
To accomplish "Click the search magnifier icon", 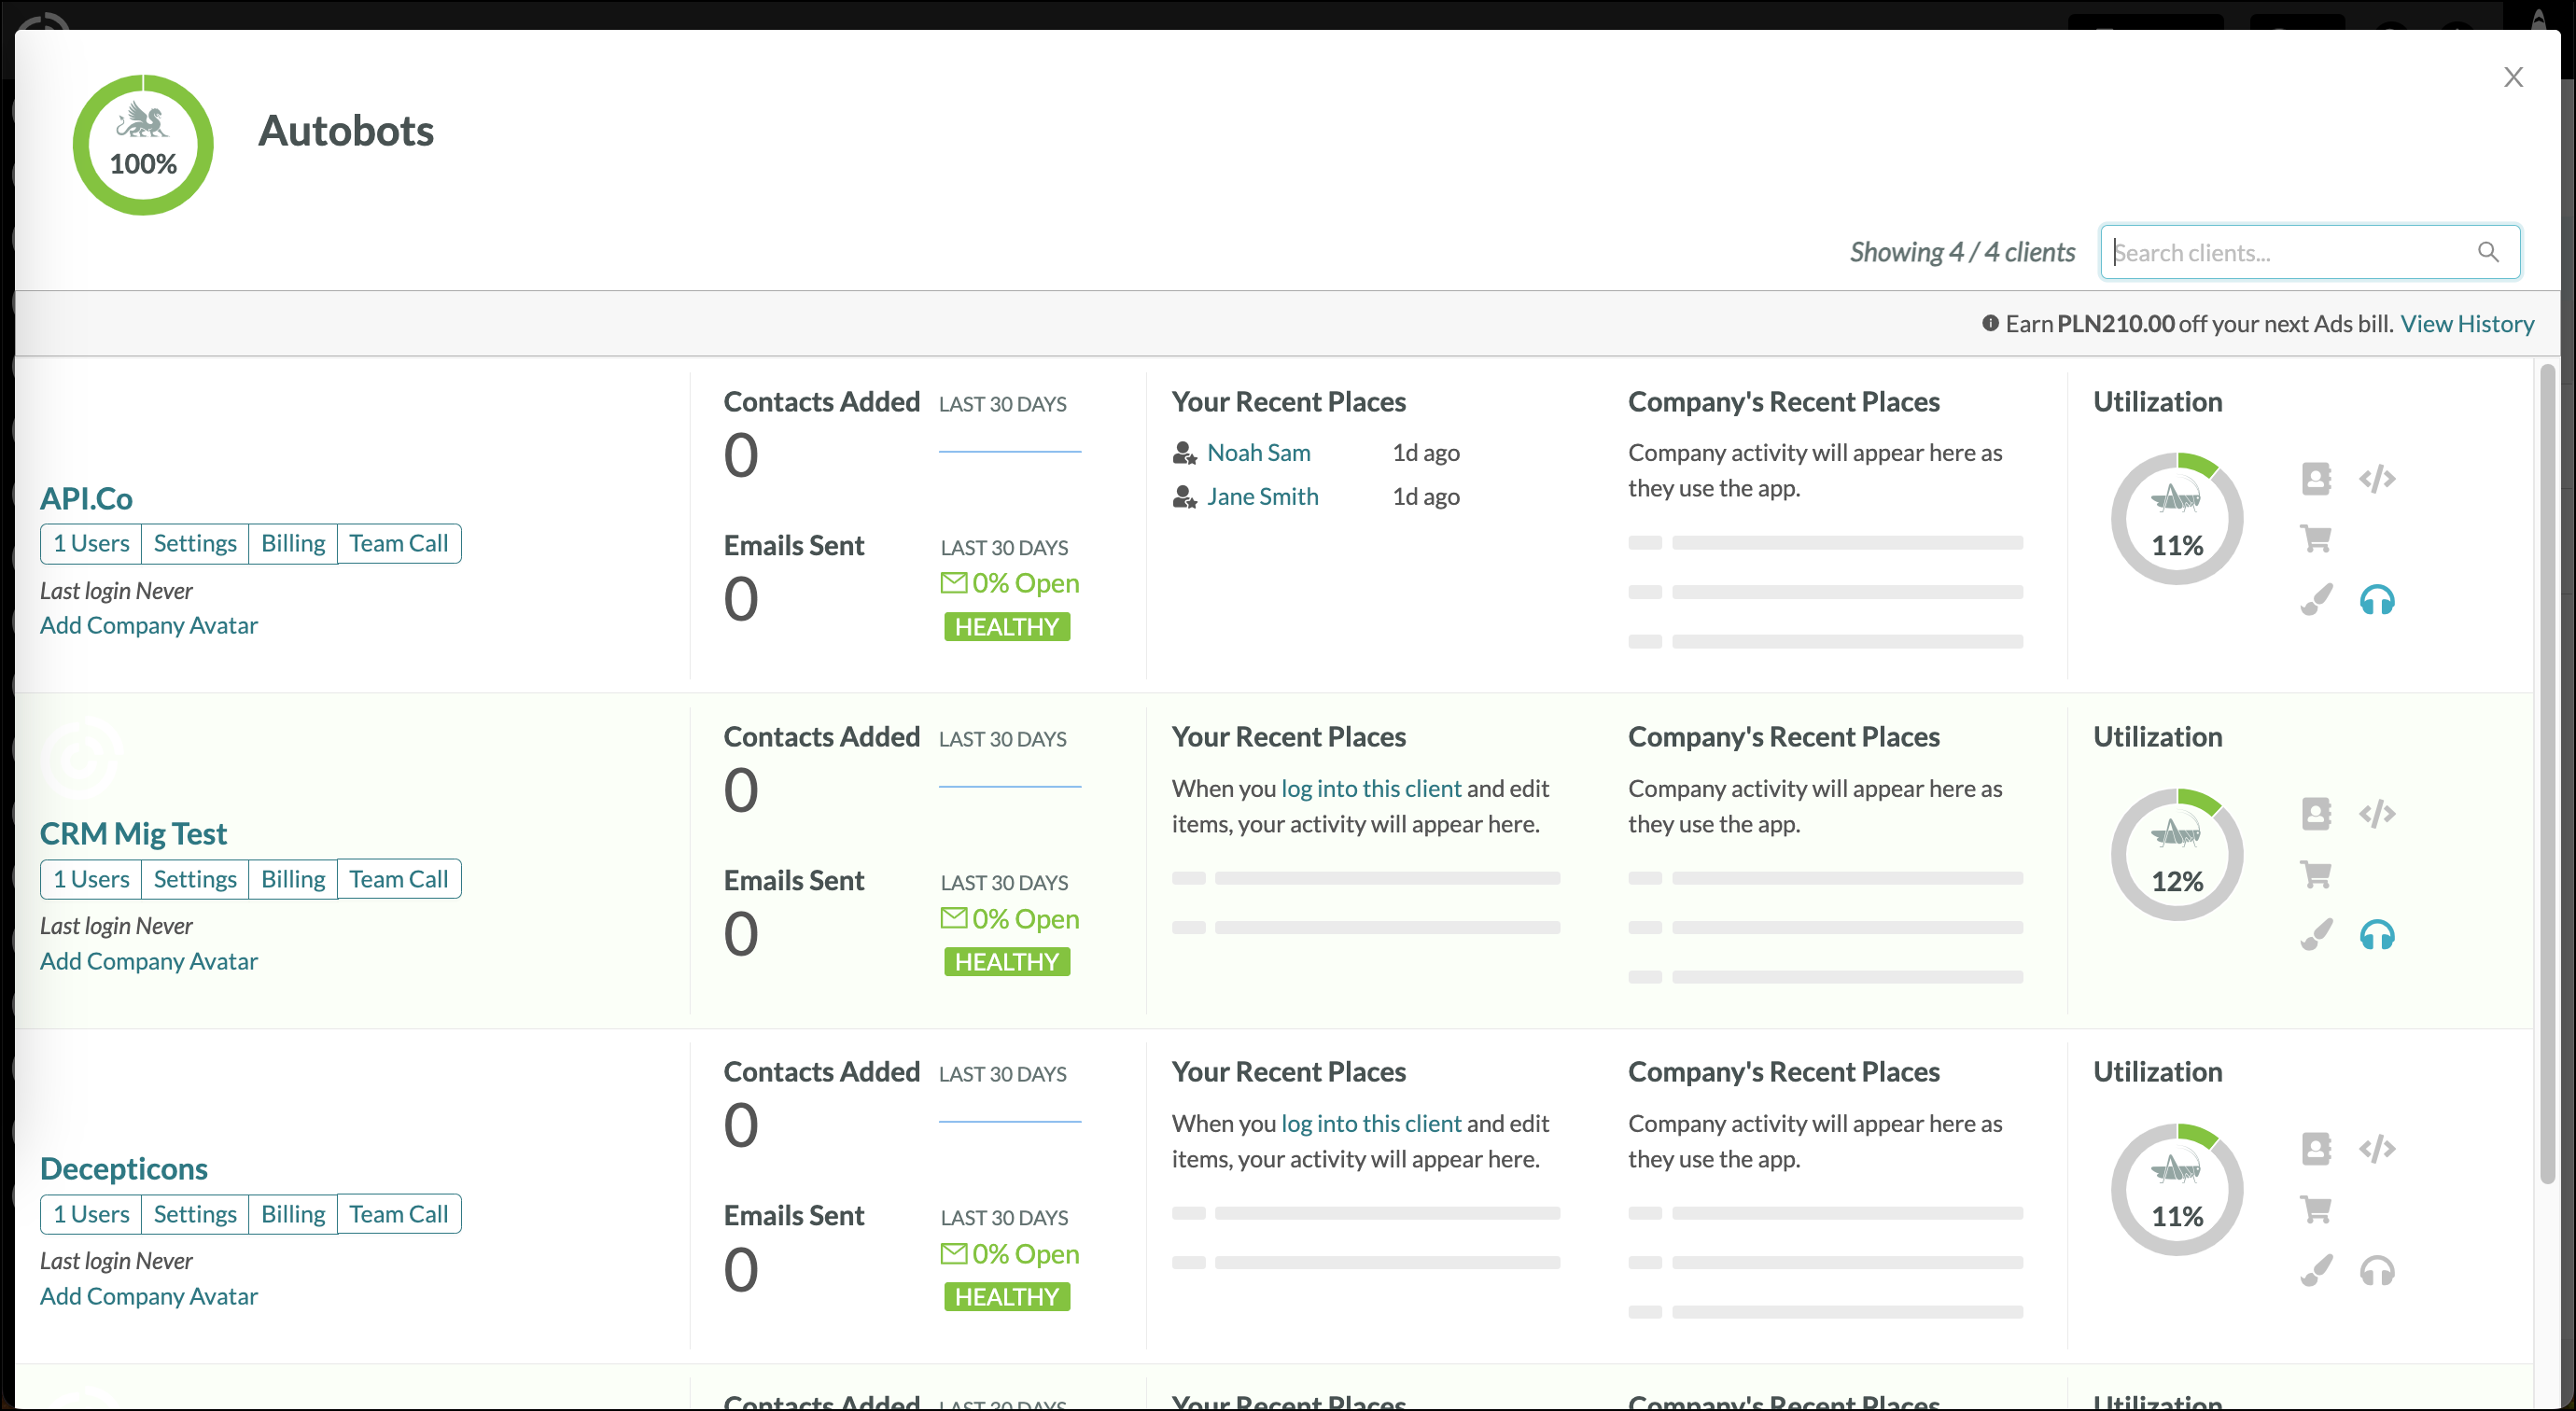I will (x=2488, y=252).
